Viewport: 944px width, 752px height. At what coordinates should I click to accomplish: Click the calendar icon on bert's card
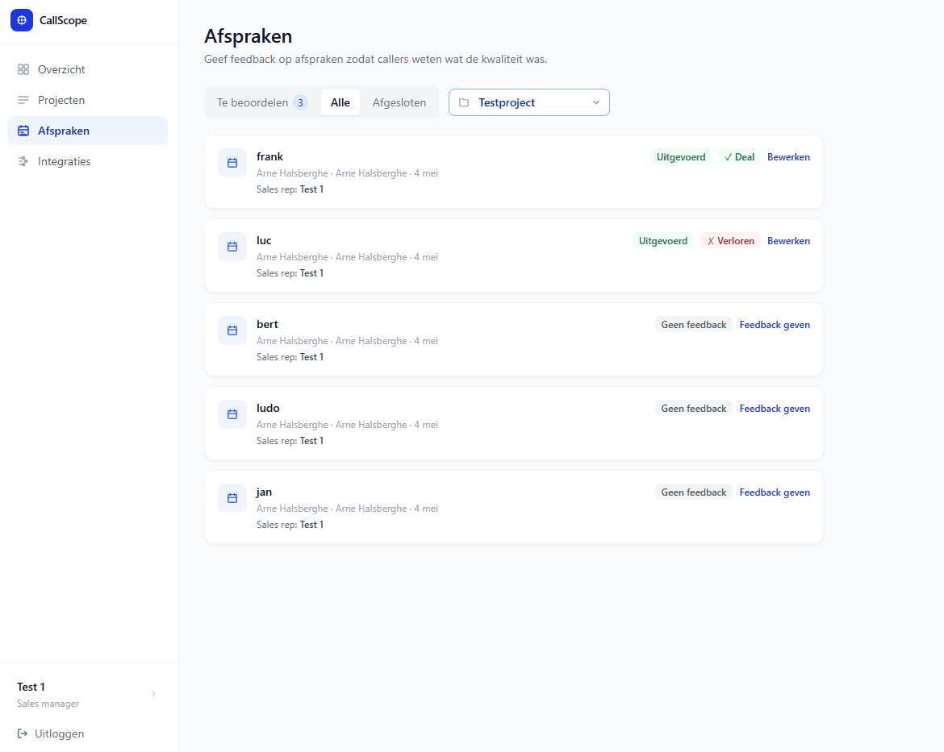(232, 330)
